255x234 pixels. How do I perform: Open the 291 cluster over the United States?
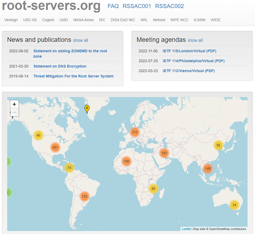(x=55, y=147)
